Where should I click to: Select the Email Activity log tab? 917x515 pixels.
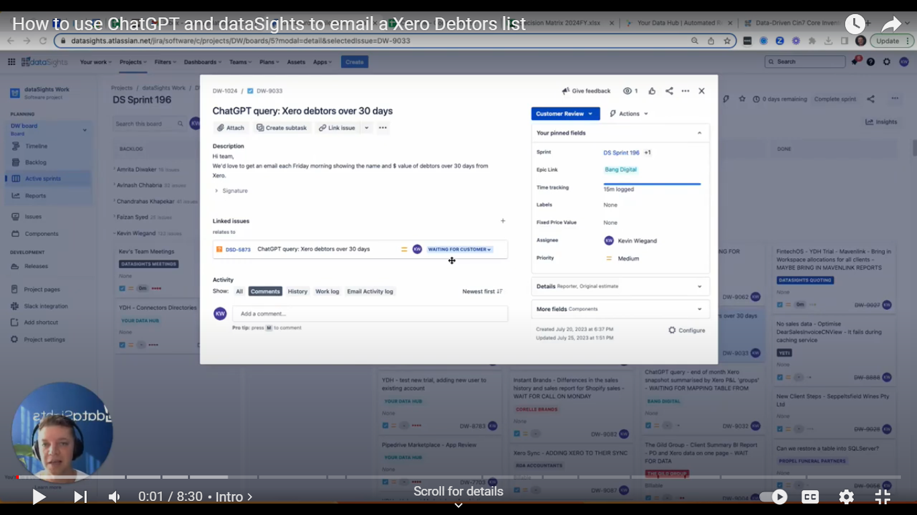(x=370, y=292)
